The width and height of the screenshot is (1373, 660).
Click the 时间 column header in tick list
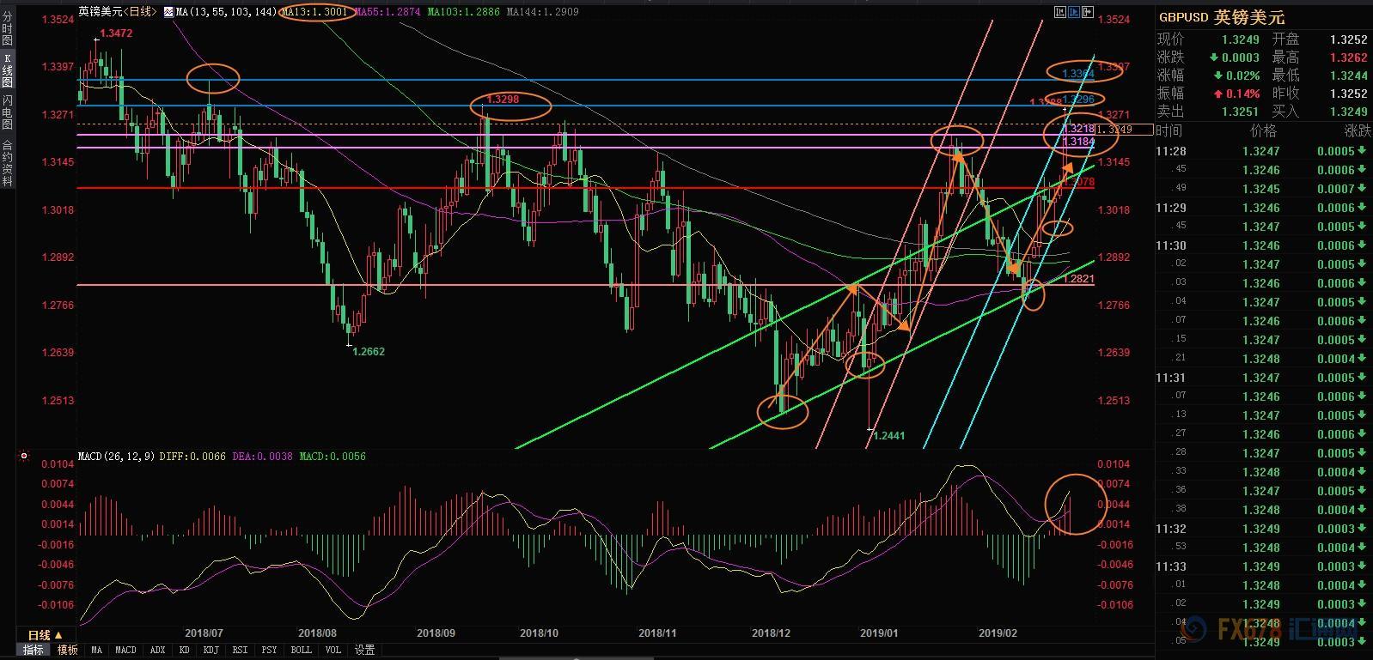point(1169,131)
